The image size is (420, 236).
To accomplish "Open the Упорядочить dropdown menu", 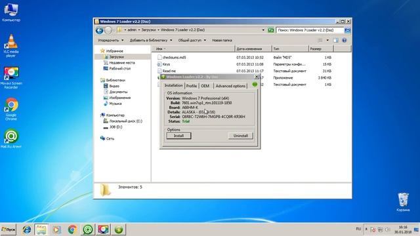I will tap(111, 40).
